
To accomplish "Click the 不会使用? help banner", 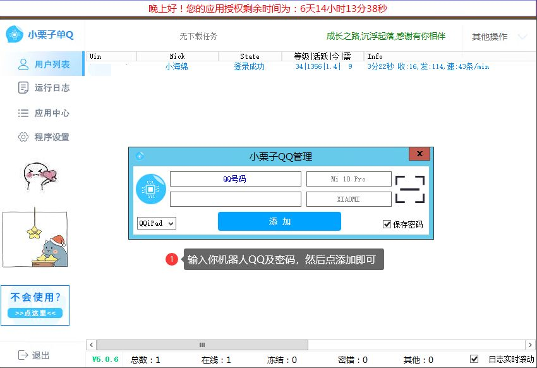I will (x=35, y=305).
